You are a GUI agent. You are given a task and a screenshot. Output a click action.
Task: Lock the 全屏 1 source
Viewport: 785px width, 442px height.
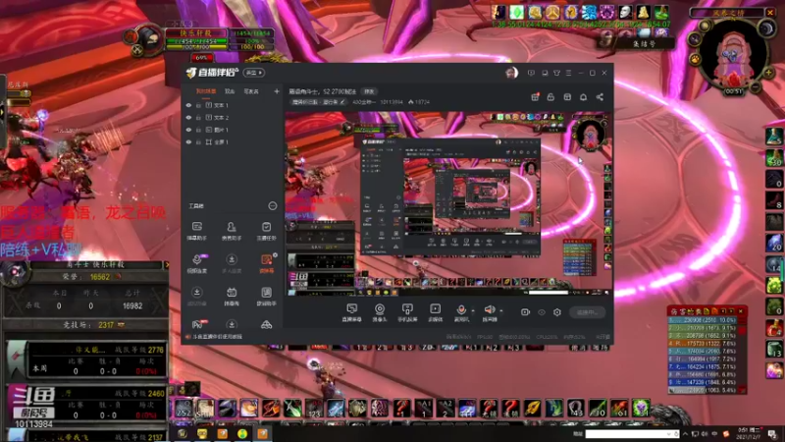point(199,141)
